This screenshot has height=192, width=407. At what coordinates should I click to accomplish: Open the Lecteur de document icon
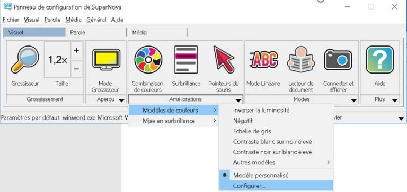point(301,60)
